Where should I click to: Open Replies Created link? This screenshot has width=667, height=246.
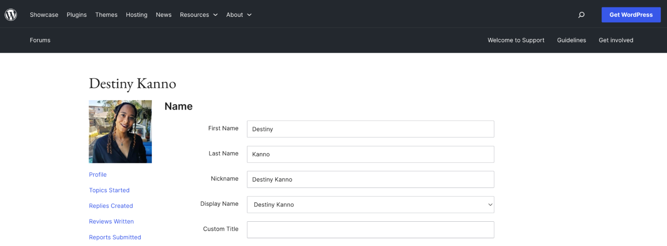[111, 206]
